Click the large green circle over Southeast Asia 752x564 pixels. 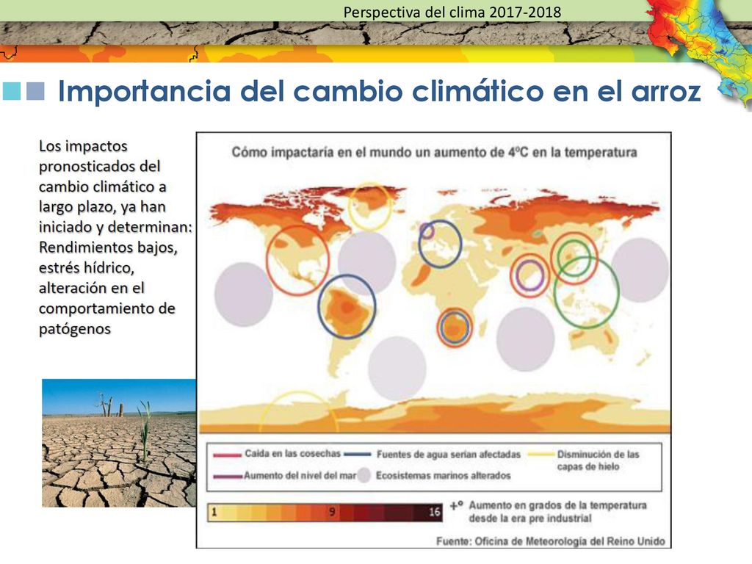coord(587,292)
